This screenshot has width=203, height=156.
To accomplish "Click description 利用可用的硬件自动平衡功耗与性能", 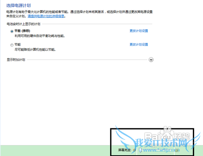I will point(40,36).
